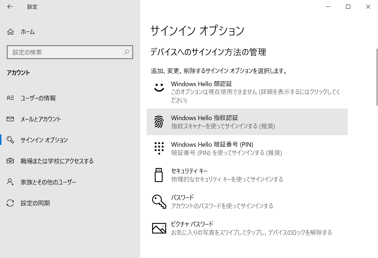This screenshot has width=378, height=258.
Task: Click the search magnifier icon
Action: coord(126,52)
